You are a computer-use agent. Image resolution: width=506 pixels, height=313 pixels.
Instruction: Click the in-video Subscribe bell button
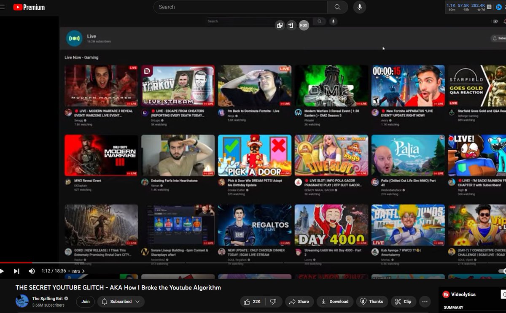click(498, 38)
